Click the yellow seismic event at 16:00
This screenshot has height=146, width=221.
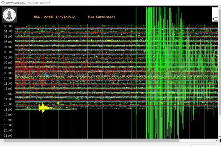point(43,108)
